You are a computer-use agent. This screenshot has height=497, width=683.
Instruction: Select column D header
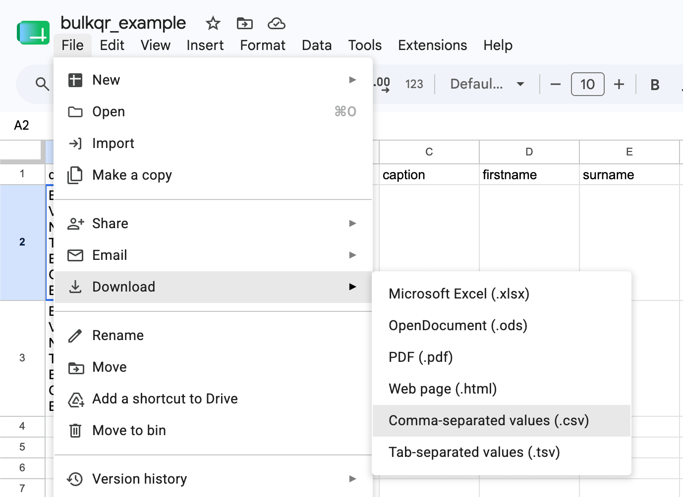click(x=529, y=152)
